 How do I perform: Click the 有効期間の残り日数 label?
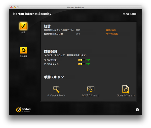pos(53,34)
